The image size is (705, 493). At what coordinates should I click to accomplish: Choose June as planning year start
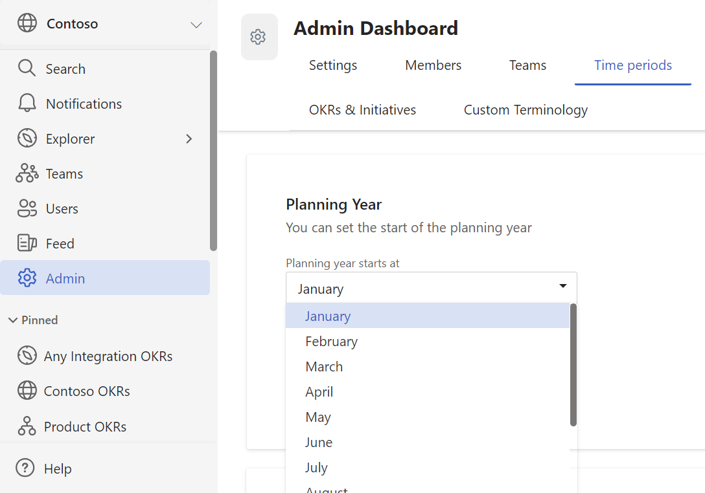tap(319, 442)
